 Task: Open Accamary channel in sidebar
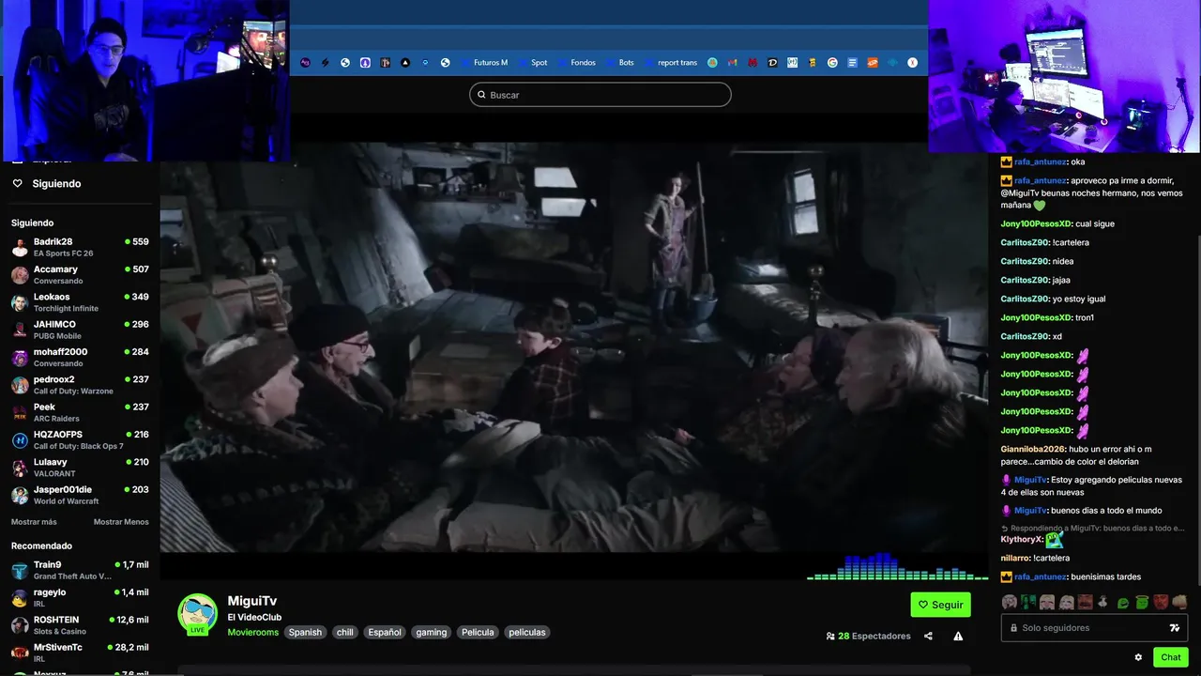pos(80,275)
